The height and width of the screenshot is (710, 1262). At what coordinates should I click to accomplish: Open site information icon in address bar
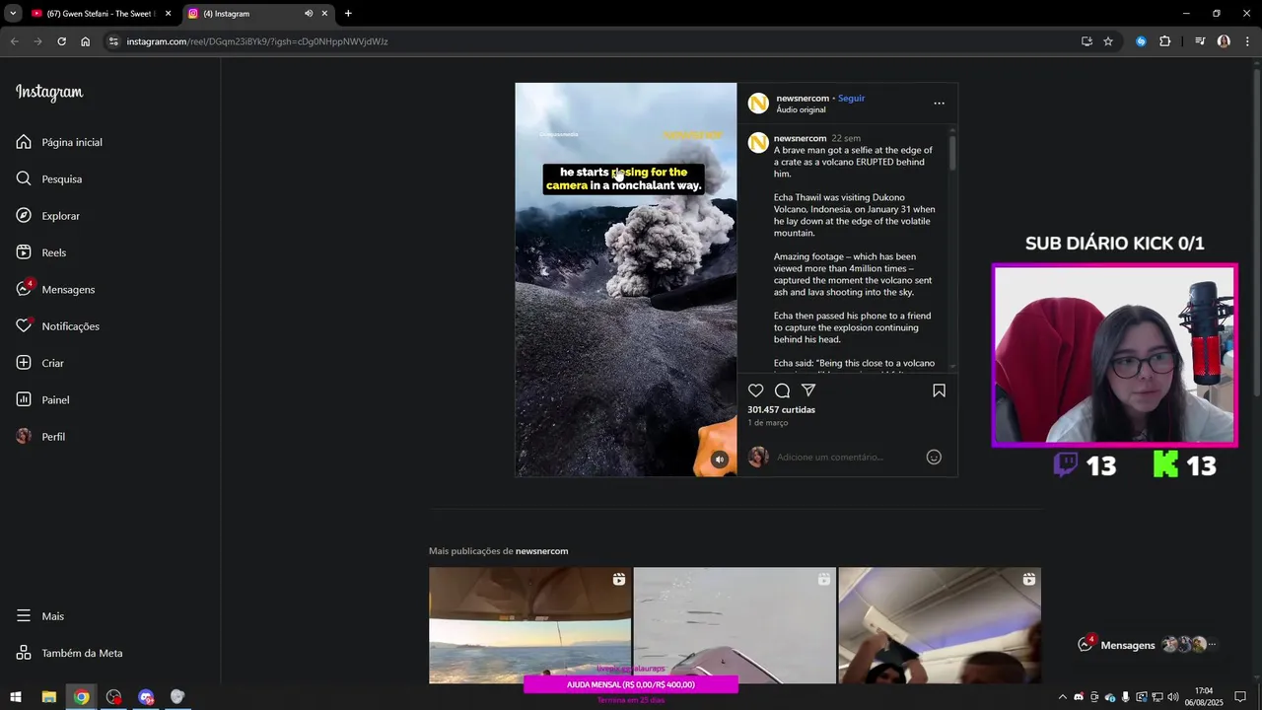point(113,41)
